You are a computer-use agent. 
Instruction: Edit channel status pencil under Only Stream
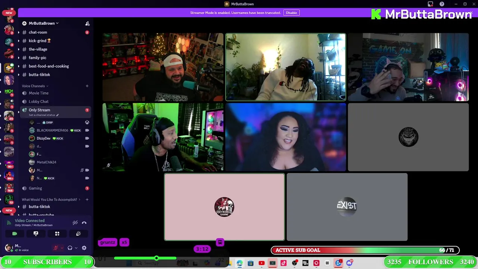(x=58, y=115)
